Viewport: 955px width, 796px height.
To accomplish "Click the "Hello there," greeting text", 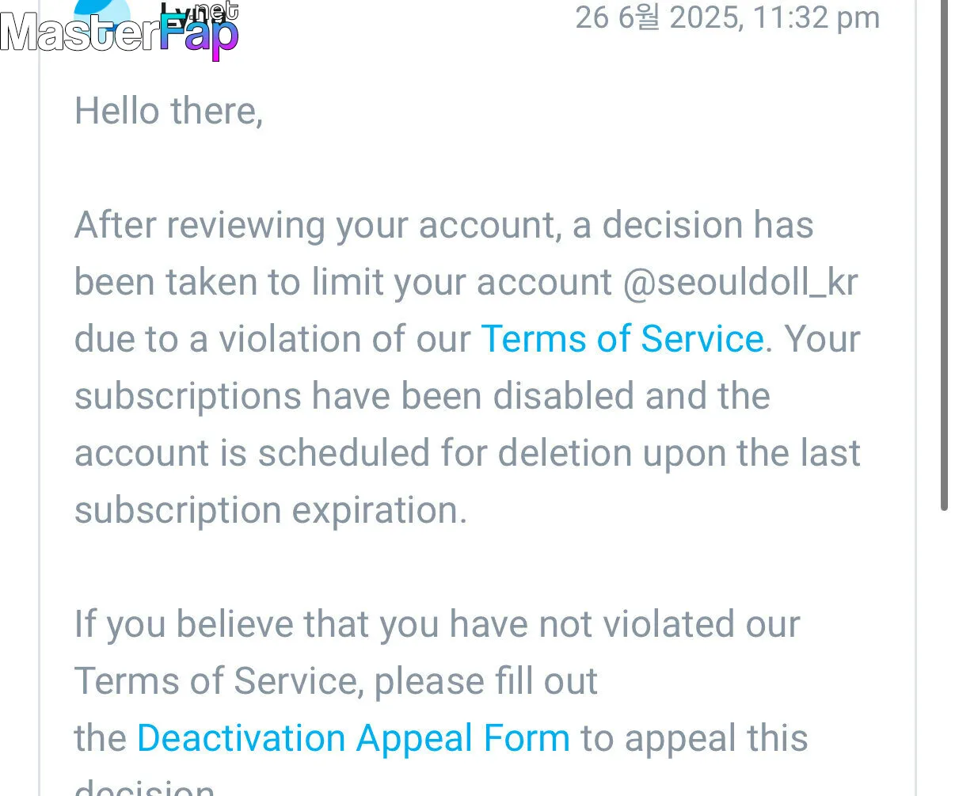I will (x=169, y=111).
